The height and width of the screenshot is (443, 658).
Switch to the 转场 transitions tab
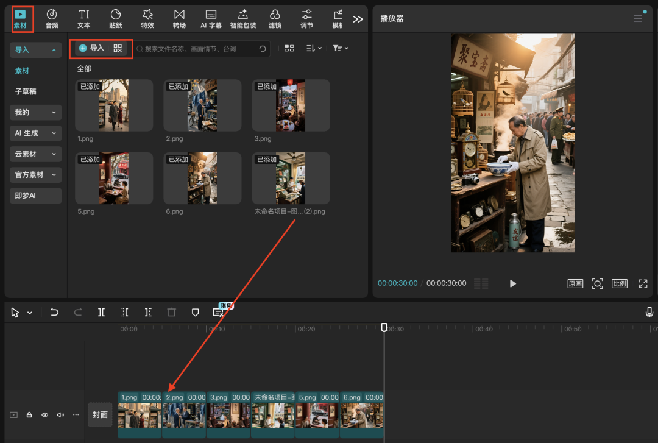tap(179, 18)
